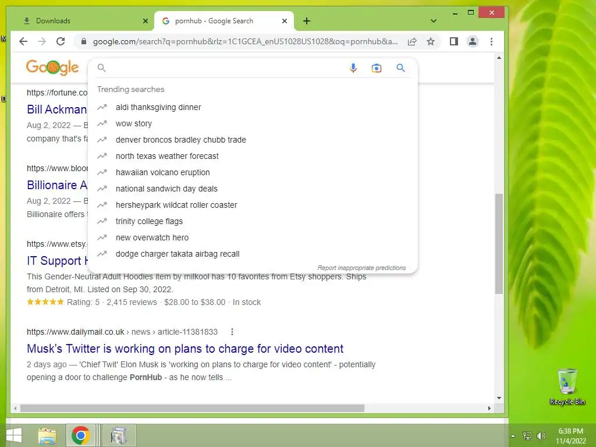Open the tab search dropdown chevron

[x=433, y=21]
